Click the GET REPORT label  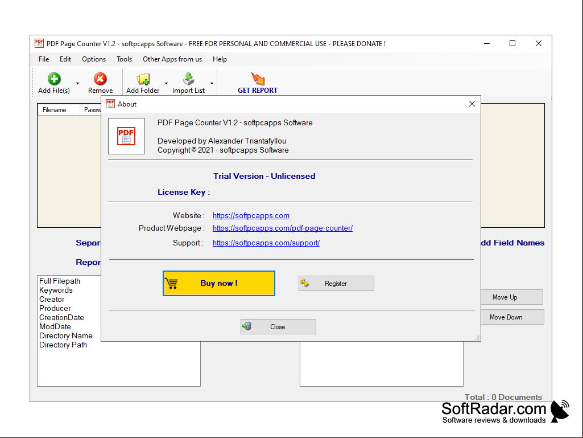[258, 91]
